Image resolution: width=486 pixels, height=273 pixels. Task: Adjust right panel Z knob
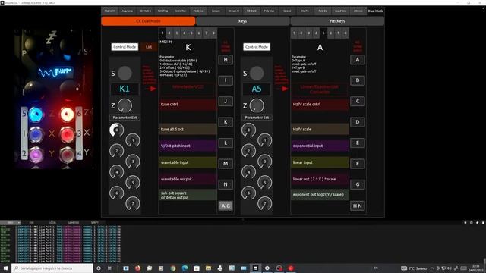point(257,106)
